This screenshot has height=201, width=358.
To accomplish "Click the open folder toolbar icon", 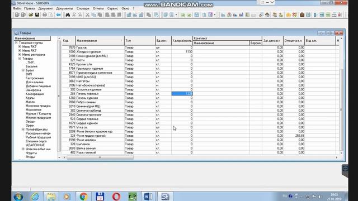I will click(31, 15).
